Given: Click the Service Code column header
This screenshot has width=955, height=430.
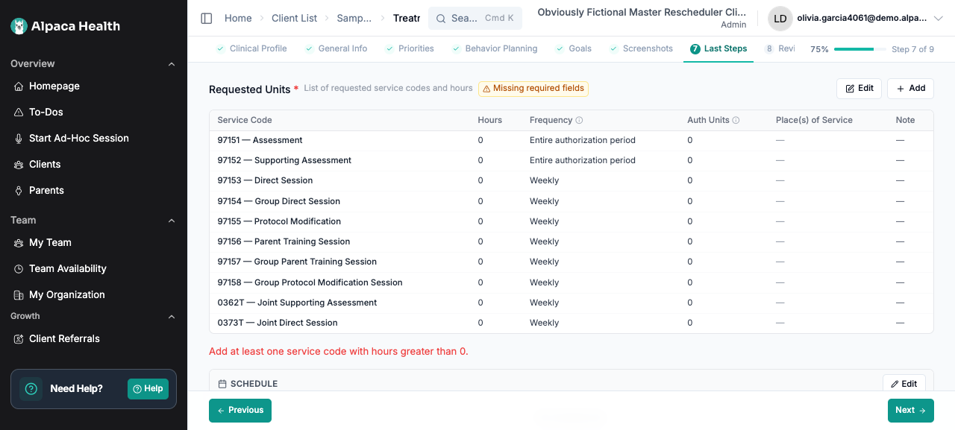Looking at the screenshot, I should point(245,121).
